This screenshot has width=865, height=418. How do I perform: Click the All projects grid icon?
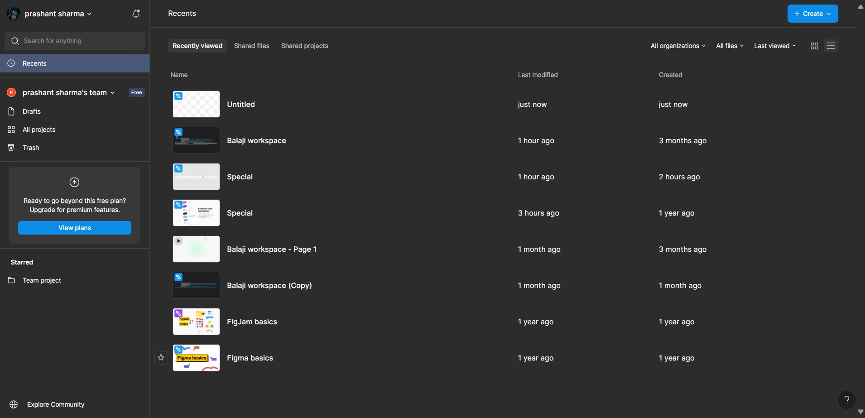[x=11, y=130]
